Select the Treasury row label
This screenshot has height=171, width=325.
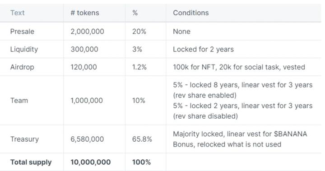[24, 139]
